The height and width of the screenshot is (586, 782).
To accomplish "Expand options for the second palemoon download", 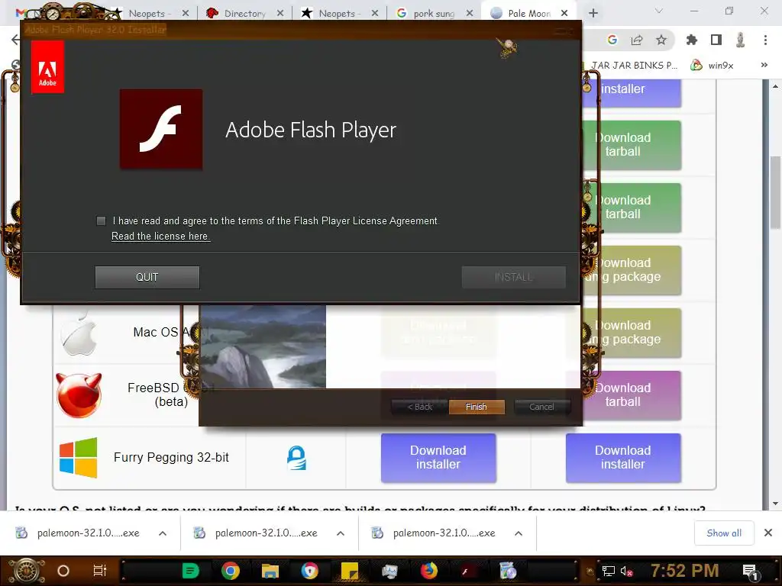I will (x=341, y=533).
